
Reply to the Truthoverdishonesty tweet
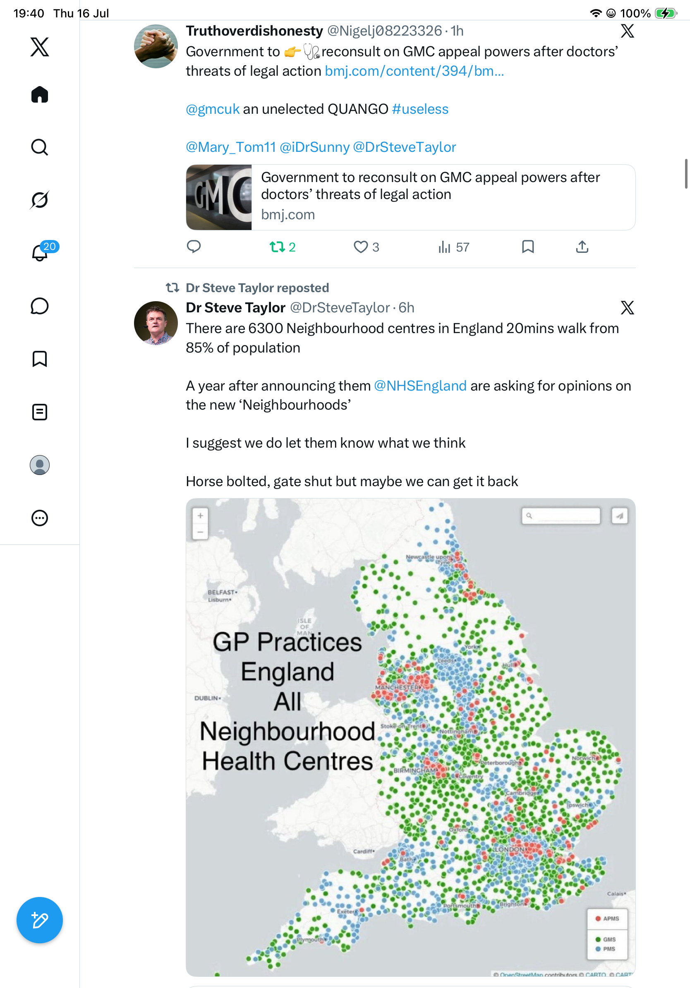194,247
